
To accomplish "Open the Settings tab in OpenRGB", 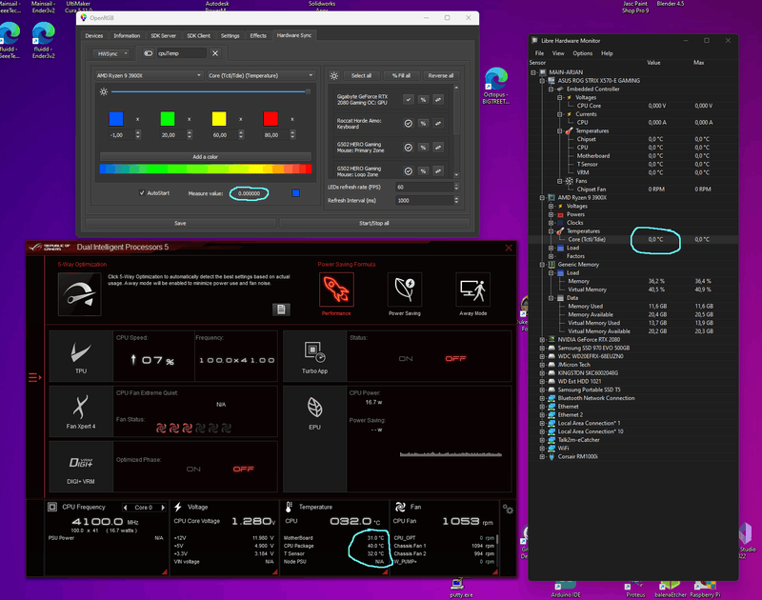I will pos(230,36).
